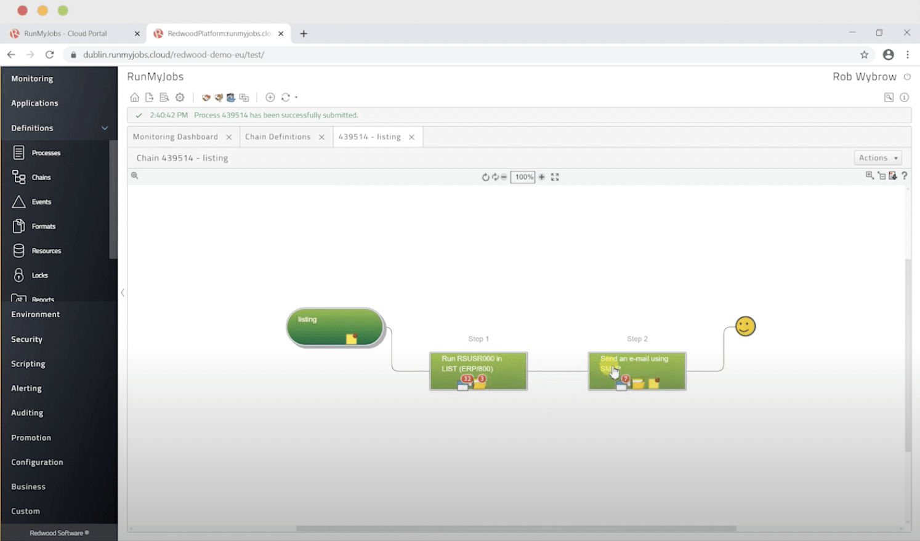Open the help question mark icon
The image size is (920, 541).
point(904,176)
